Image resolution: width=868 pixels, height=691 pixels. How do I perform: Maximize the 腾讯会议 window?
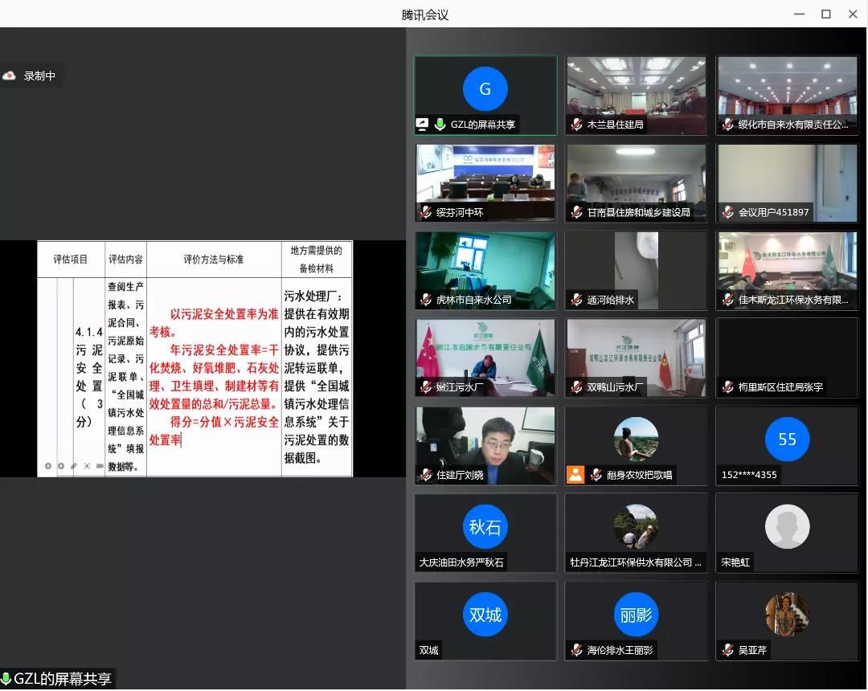(x=825, y=14)
